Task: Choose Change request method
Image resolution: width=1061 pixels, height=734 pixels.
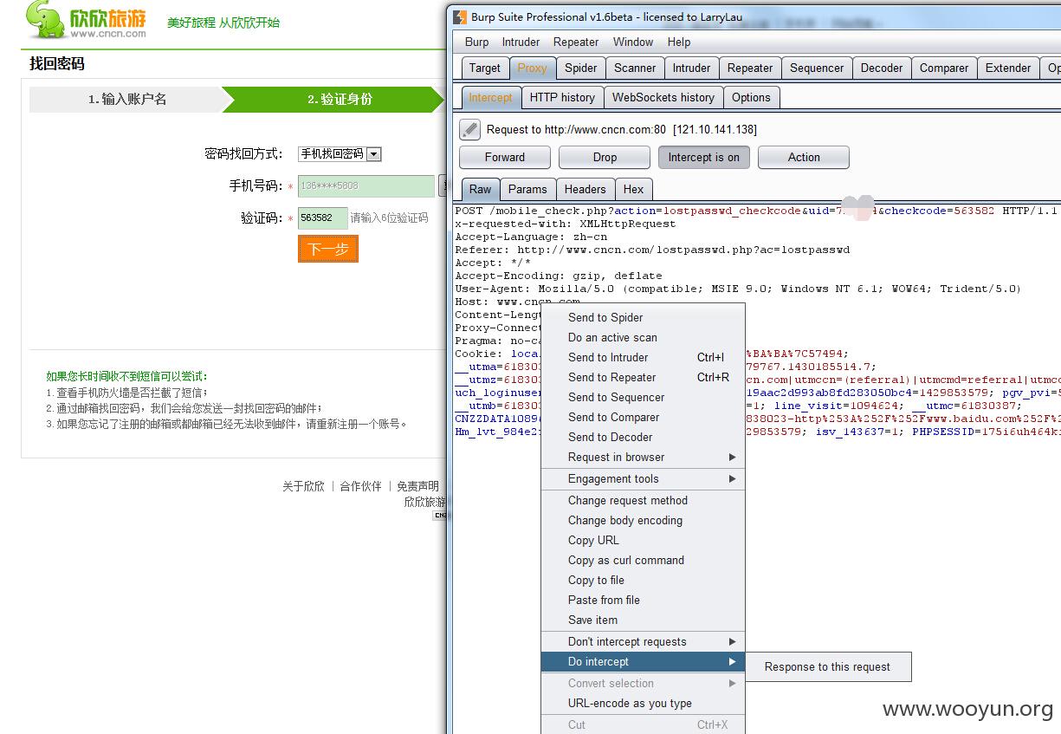Action: pyautogui.click(x=643, y=500)
